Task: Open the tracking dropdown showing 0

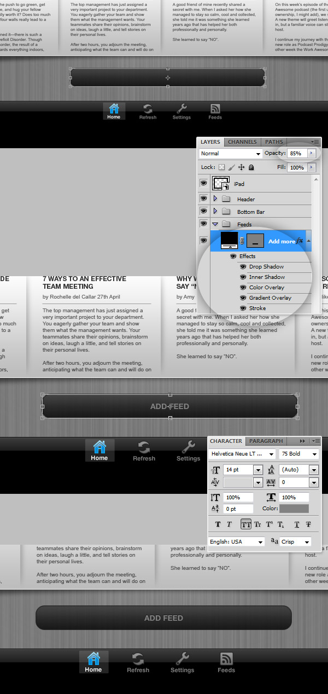Action: 313,482
